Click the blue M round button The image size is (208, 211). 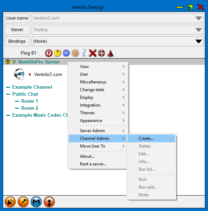(36, 202)
